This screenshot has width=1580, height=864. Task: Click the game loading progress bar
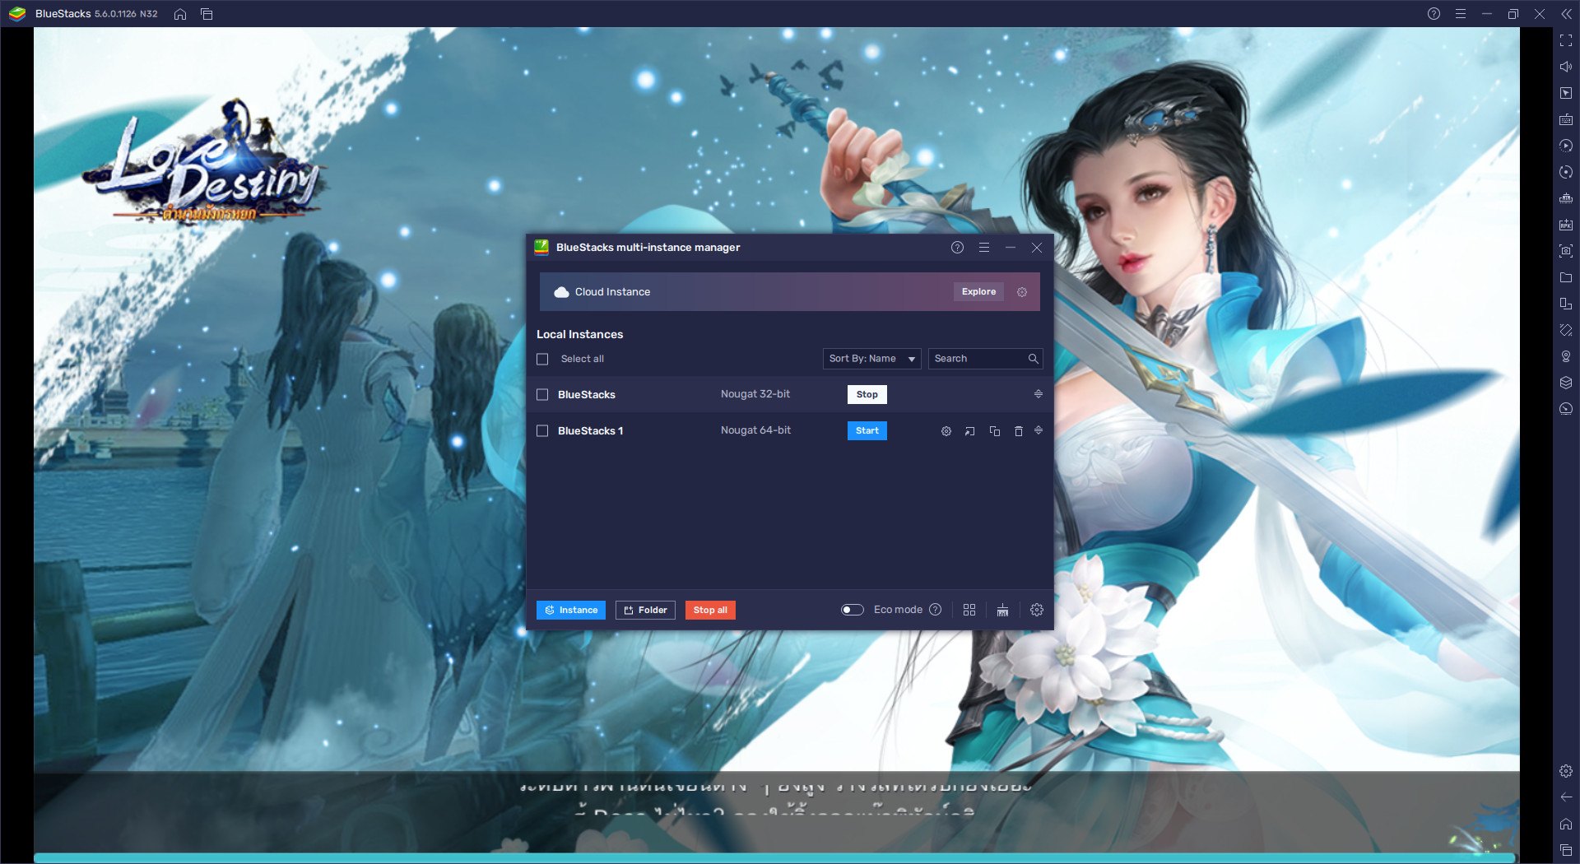pyautogui.click(x=774, y=857)
